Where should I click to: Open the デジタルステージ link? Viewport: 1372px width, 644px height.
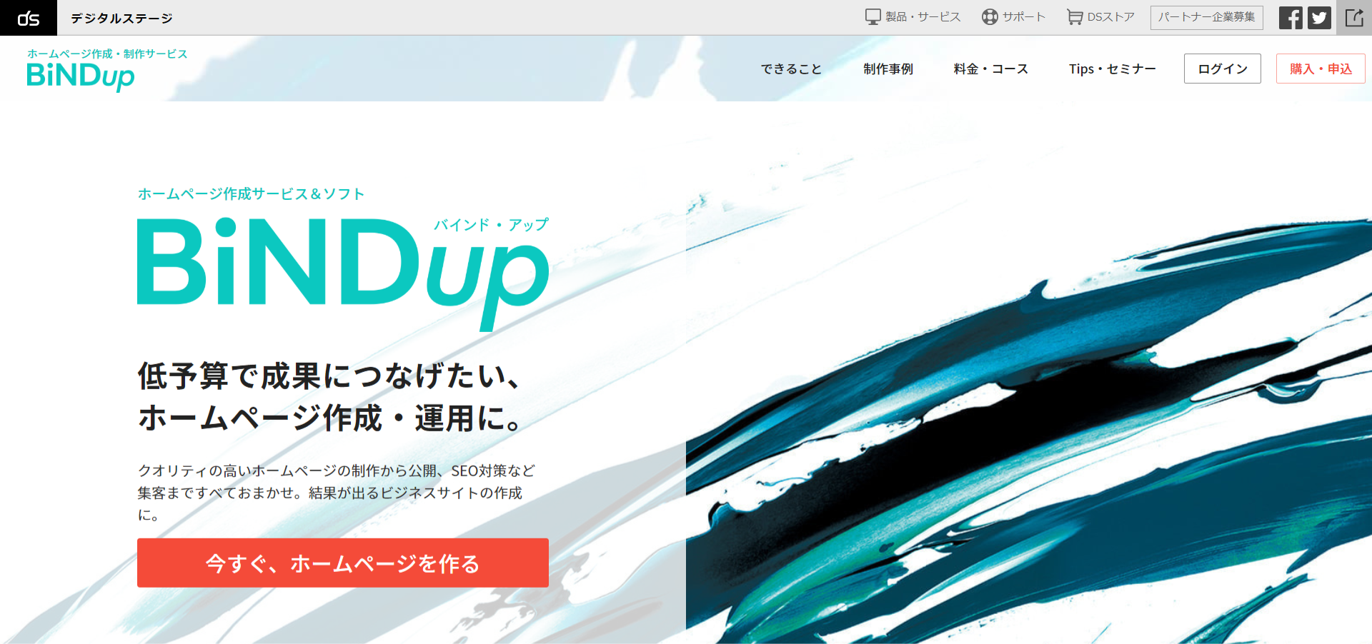(x=121, y=18)
